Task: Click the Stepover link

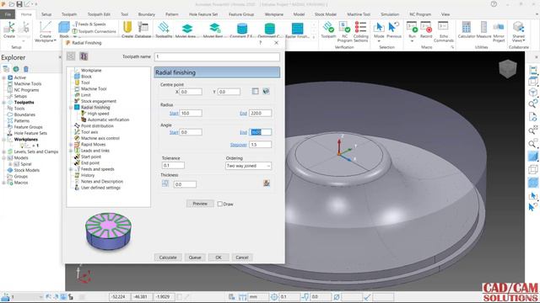Action: 238,145
